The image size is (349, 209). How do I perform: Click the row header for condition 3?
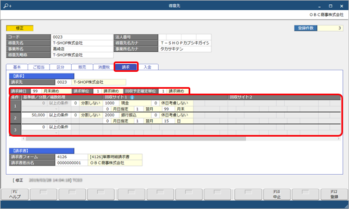tap(15, 130)
